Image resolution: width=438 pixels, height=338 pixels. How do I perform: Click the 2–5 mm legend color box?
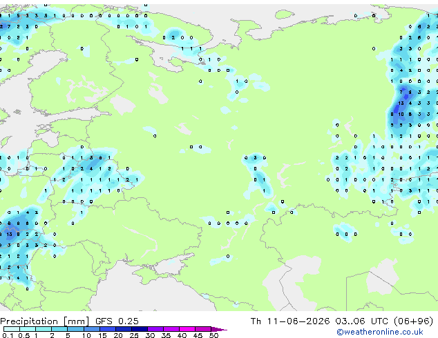tap(59, 329)
